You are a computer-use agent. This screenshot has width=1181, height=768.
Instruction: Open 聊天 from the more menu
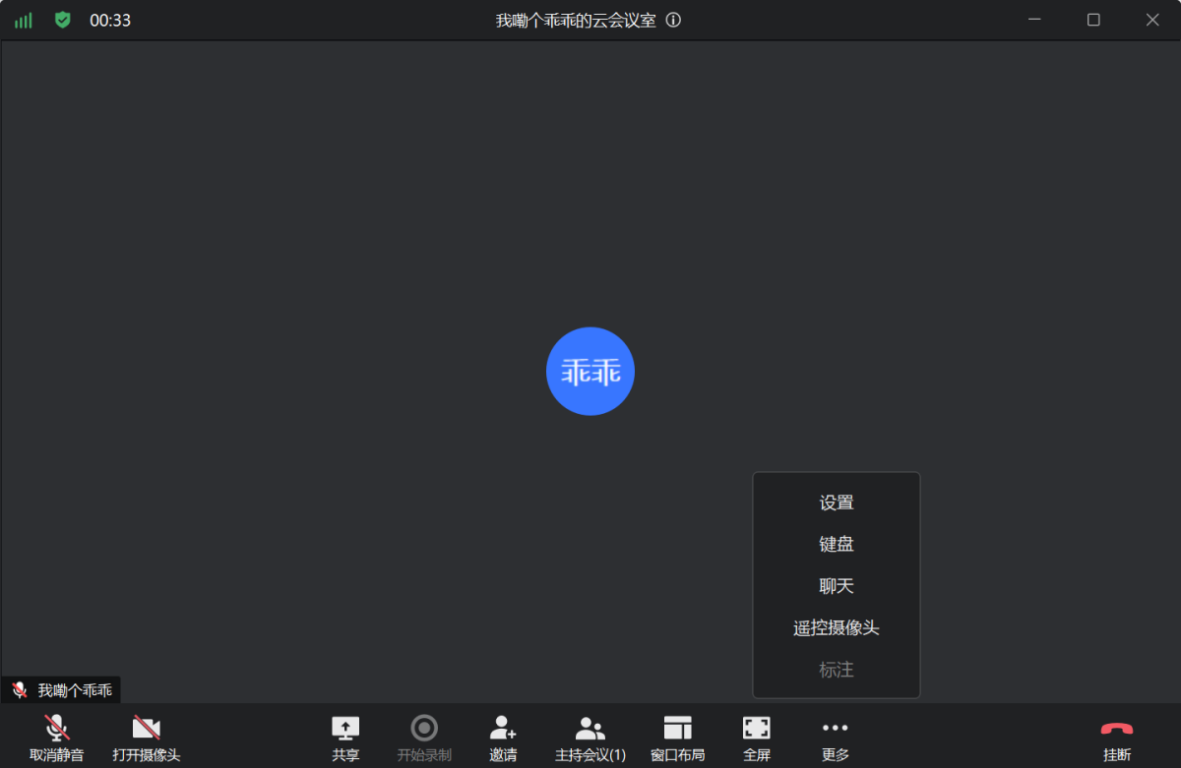click(837, 586)
